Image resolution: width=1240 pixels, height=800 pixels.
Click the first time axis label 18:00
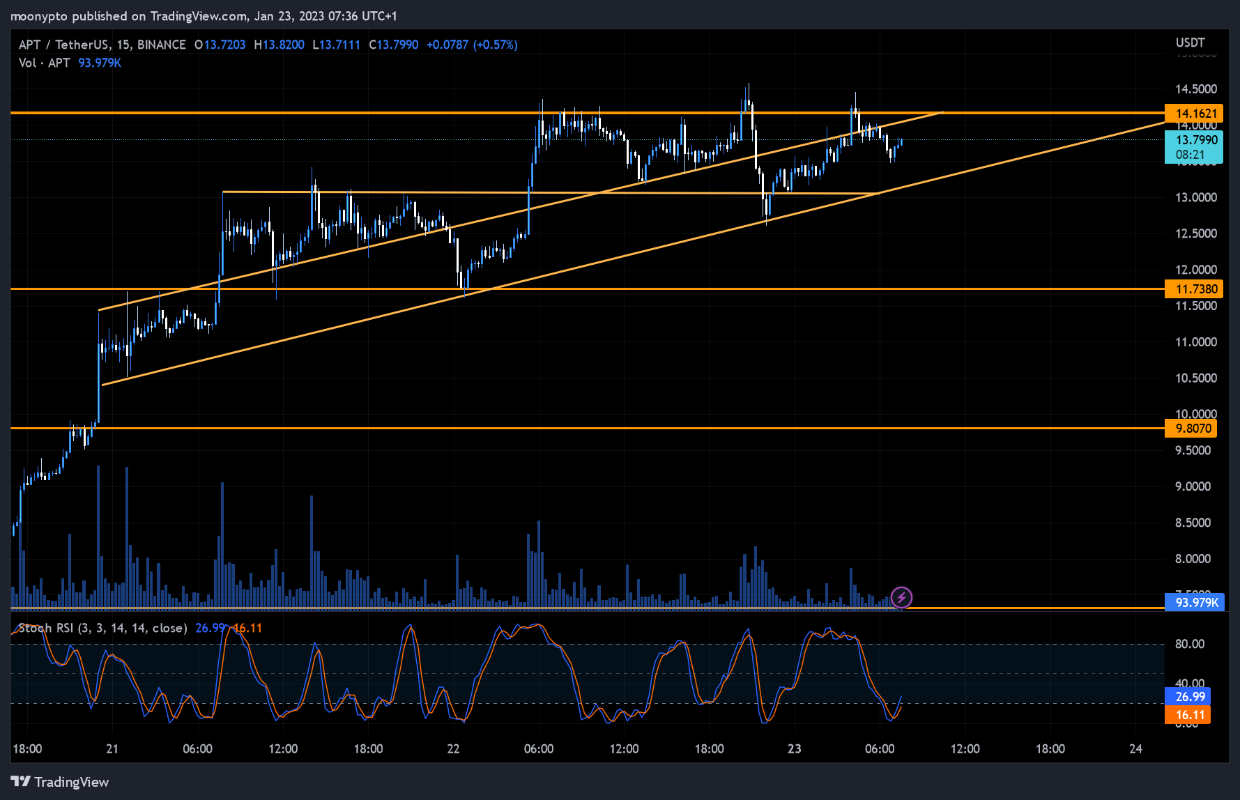click(x=27, y=748)
